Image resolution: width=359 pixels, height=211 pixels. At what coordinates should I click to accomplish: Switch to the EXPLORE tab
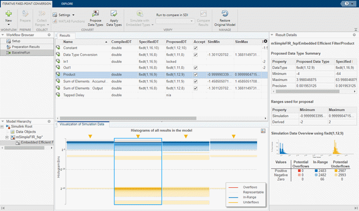68,3
